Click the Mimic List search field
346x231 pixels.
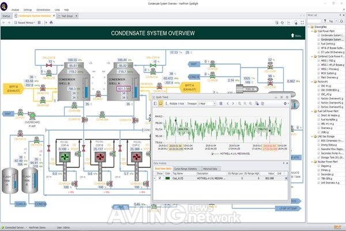tap(314, 21)
